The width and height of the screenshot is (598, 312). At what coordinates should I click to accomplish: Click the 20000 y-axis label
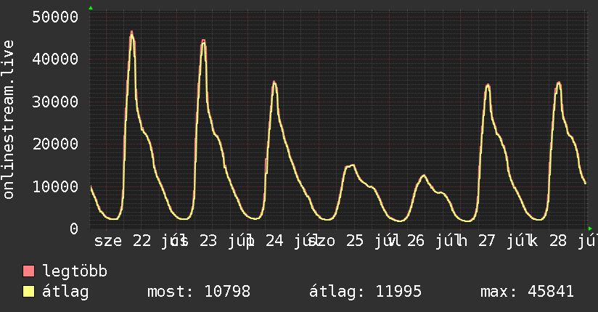(x=55, y=144)
